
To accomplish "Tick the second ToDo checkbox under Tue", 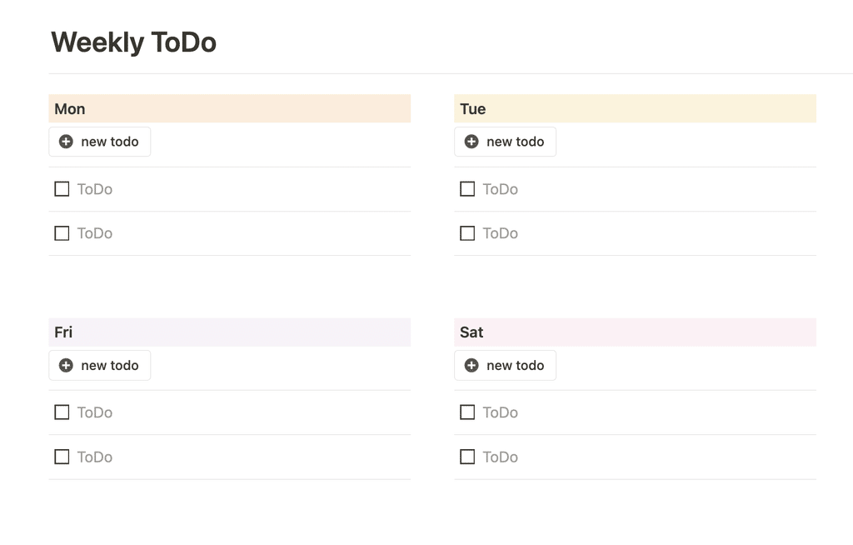I will (x=467, y=233).
